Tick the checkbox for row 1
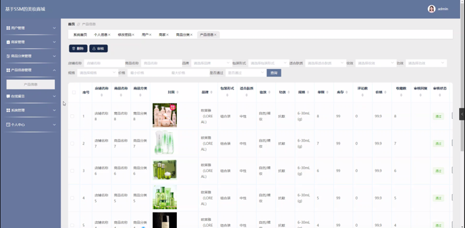This screenshot has height=228, width=465. point(72,116)
